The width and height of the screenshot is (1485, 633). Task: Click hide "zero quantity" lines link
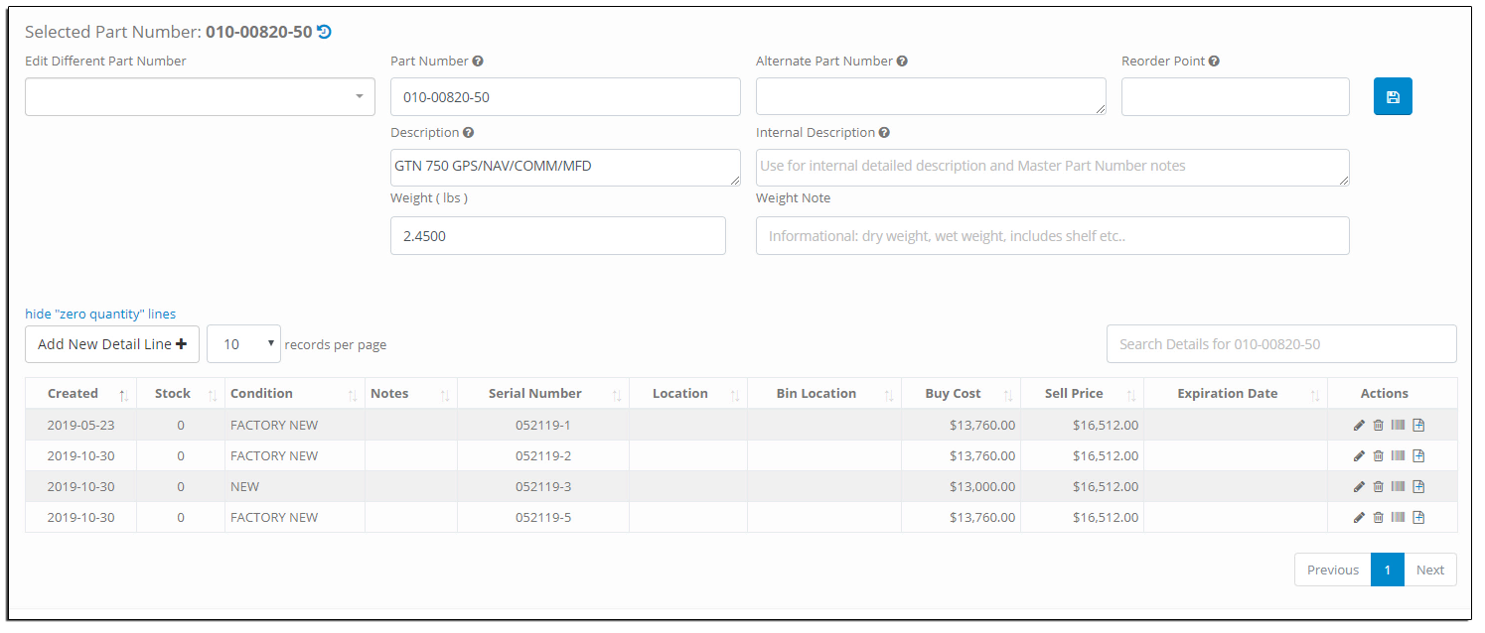point(100,315)
